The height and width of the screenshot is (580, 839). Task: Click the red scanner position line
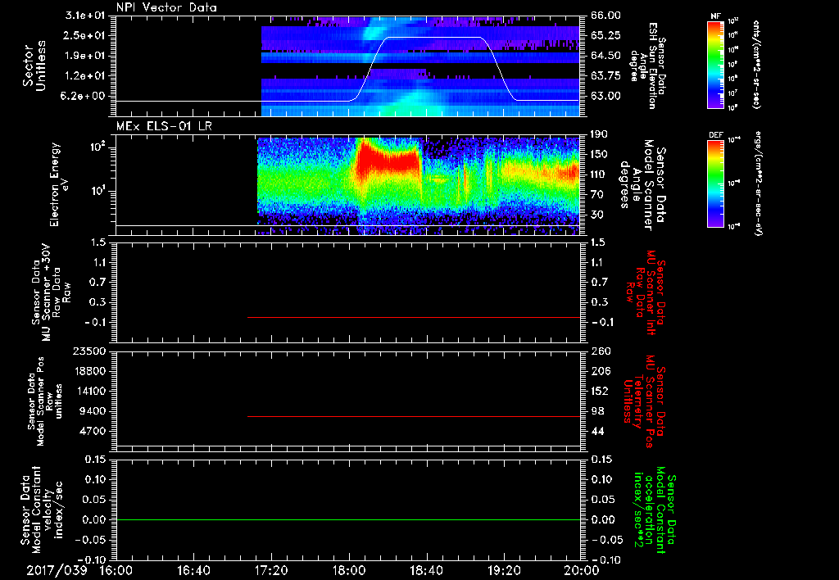pyautogui.click(x=414, y=416)
